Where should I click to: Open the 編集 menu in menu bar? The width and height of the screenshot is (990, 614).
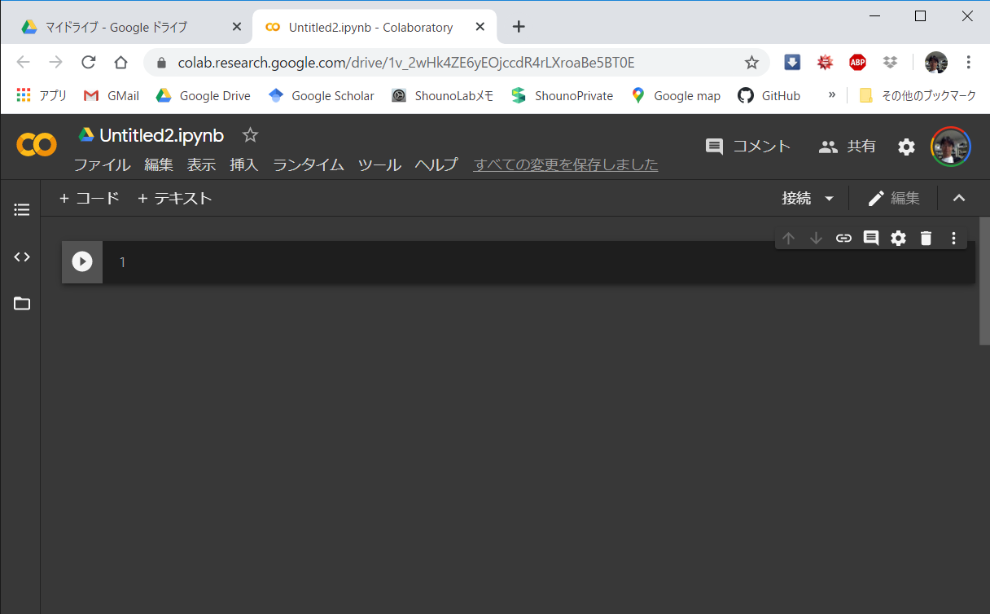[x=159, y=164]
